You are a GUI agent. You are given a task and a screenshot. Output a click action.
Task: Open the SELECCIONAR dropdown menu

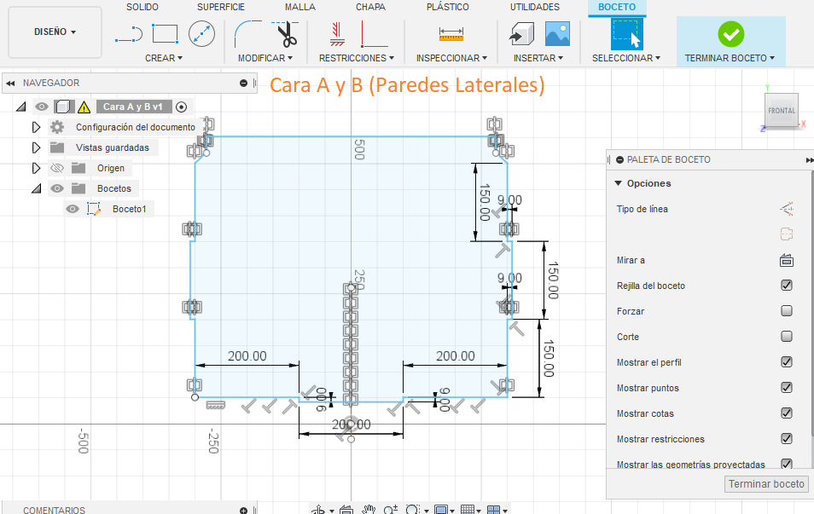tap(626, 58)
